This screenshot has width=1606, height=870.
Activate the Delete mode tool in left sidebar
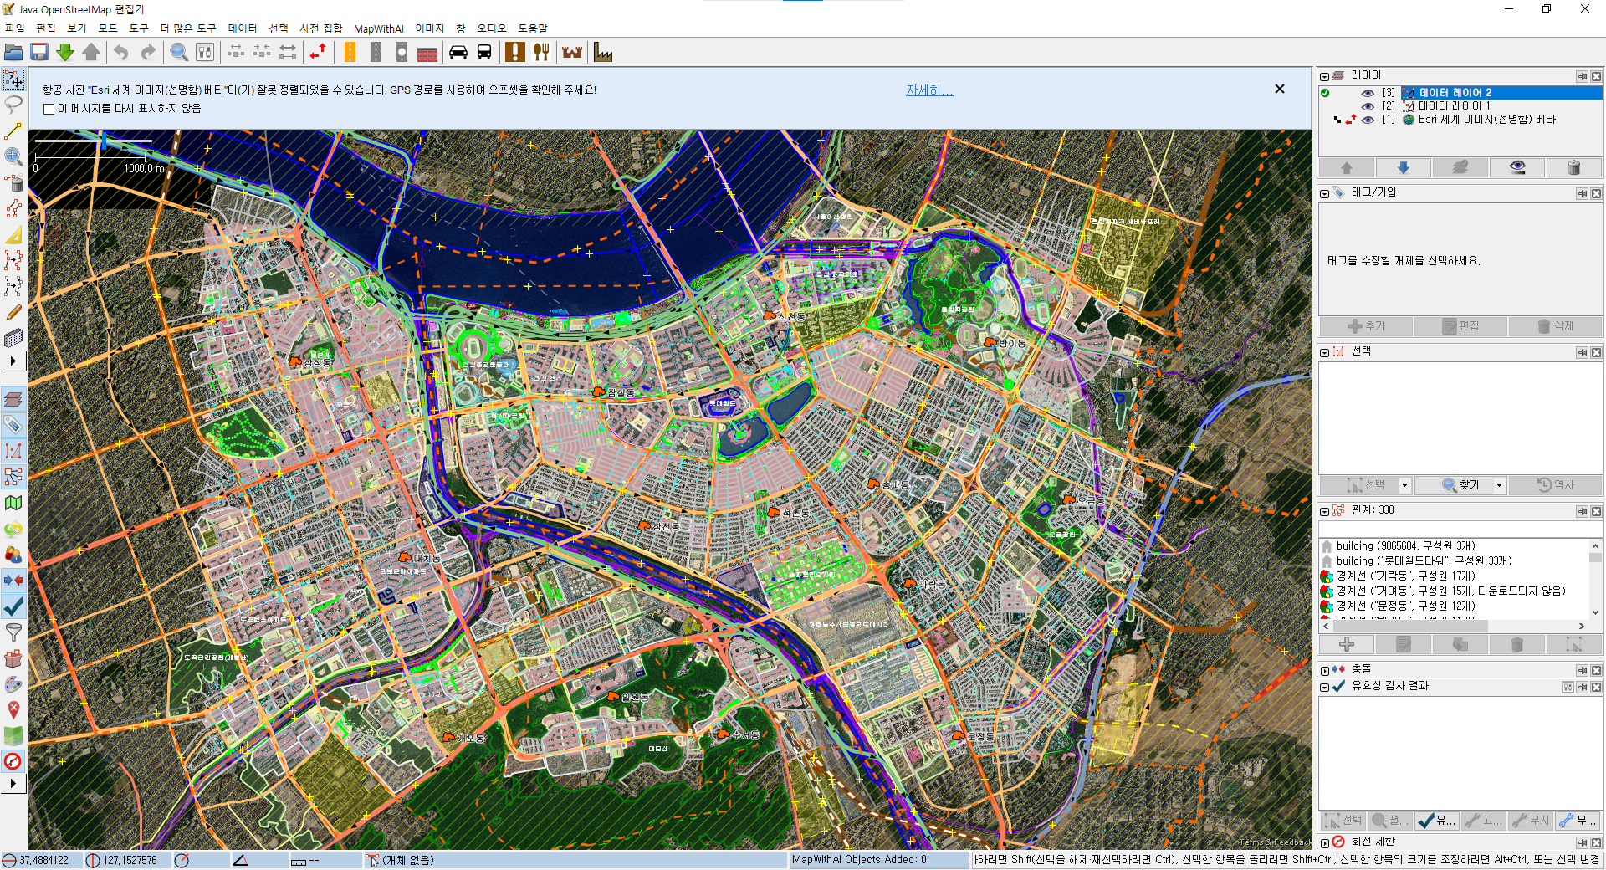(x=13, y=182)
